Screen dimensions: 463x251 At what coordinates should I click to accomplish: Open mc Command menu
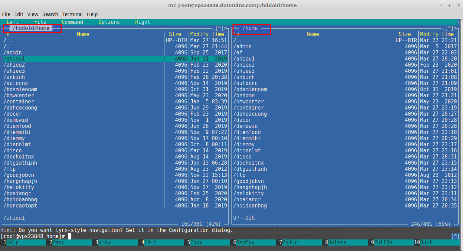pos(72,22)
